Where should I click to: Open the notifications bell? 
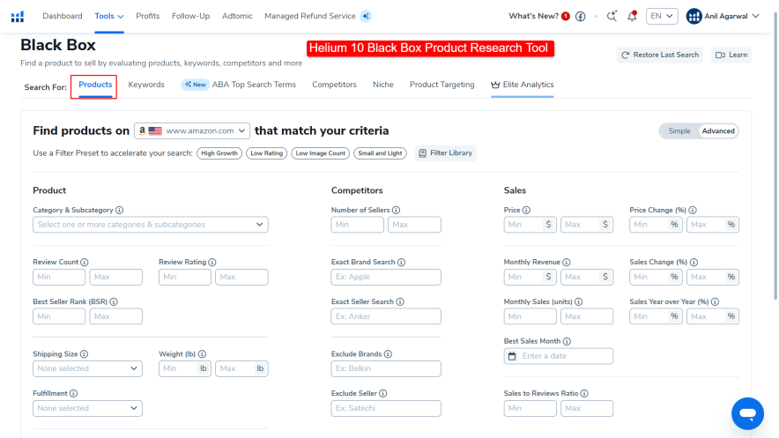(632, 16)
